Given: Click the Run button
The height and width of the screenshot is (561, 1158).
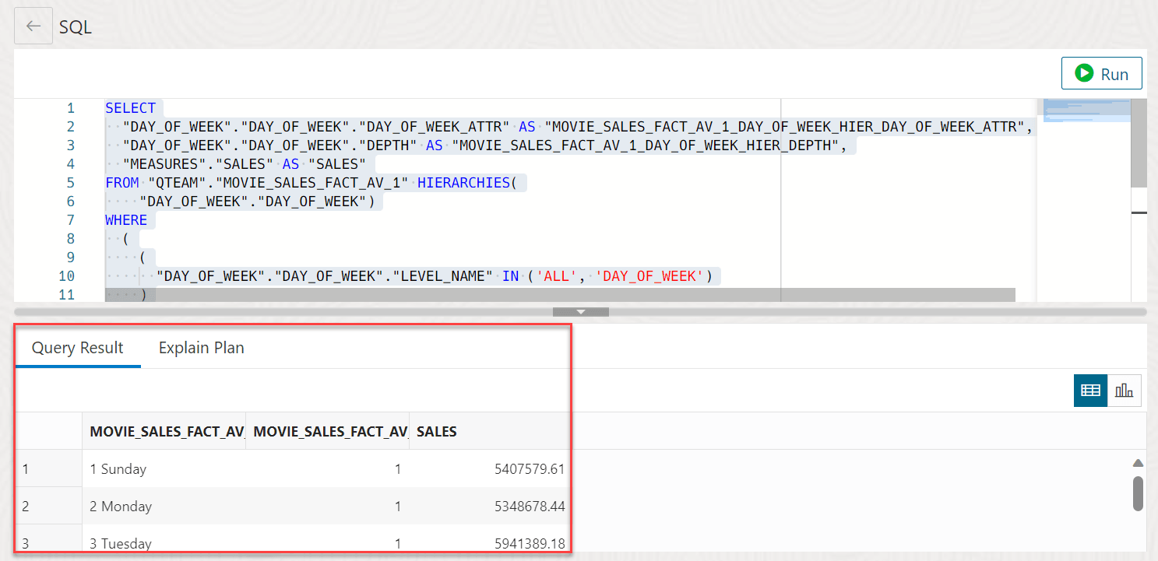Looking at the screenshot, I should click(x=1101, y=73).
